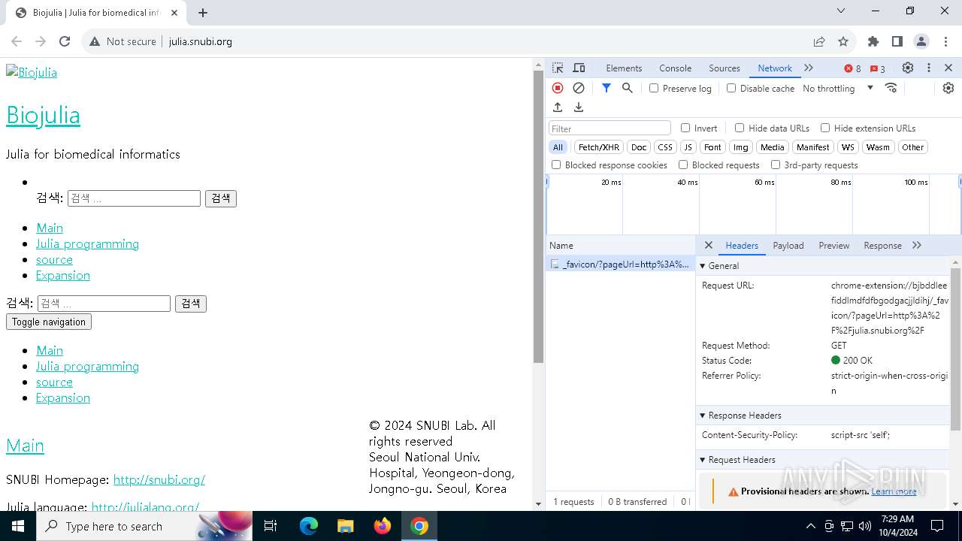This screenshot has height=541, width=962.
Task: Open the DevTools customize three-dot menu
Action: [929, 68]
